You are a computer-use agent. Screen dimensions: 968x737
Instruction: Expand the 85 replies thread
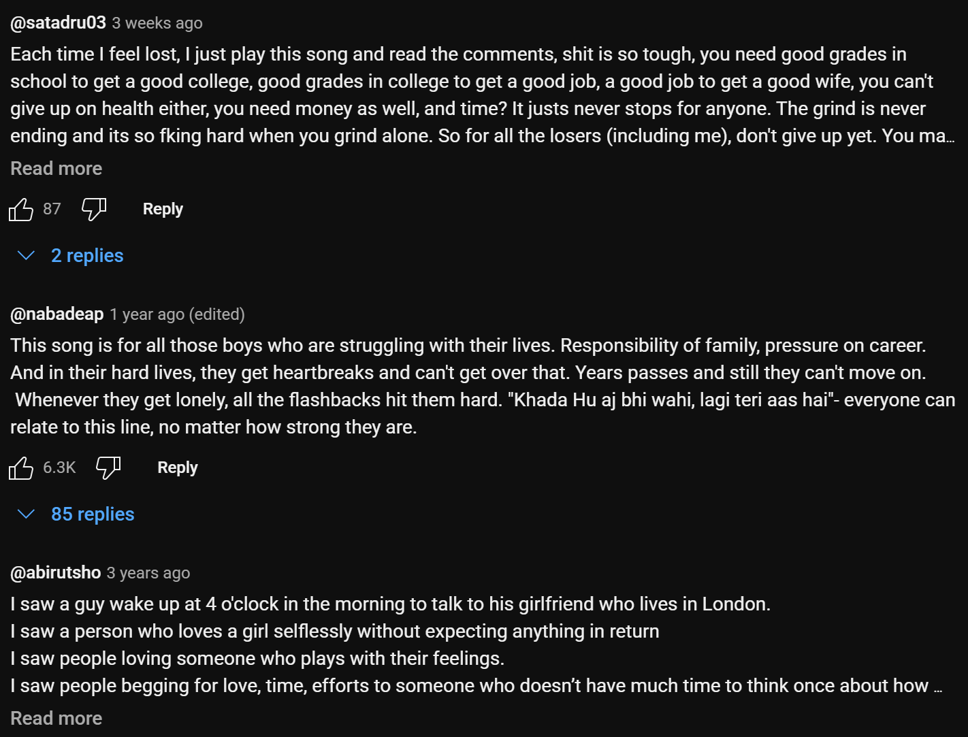pos(93,514)
